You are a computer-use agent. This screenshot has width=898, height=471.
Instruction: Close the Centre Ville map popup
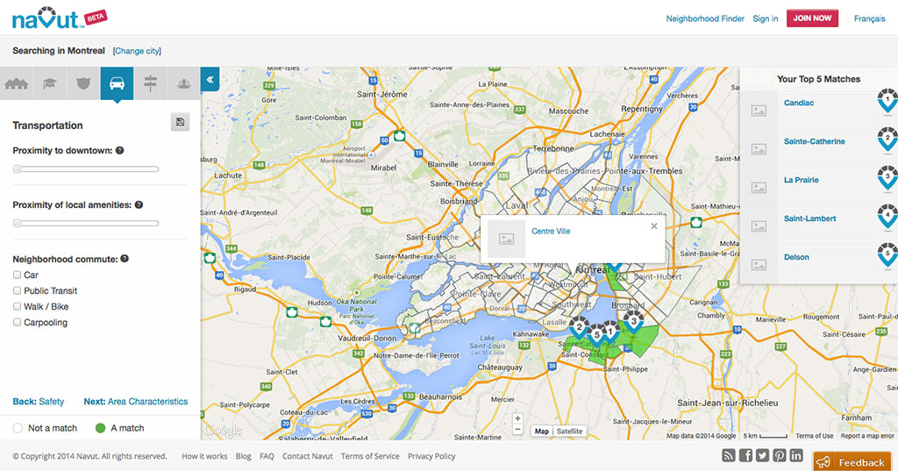click(654, 225)
